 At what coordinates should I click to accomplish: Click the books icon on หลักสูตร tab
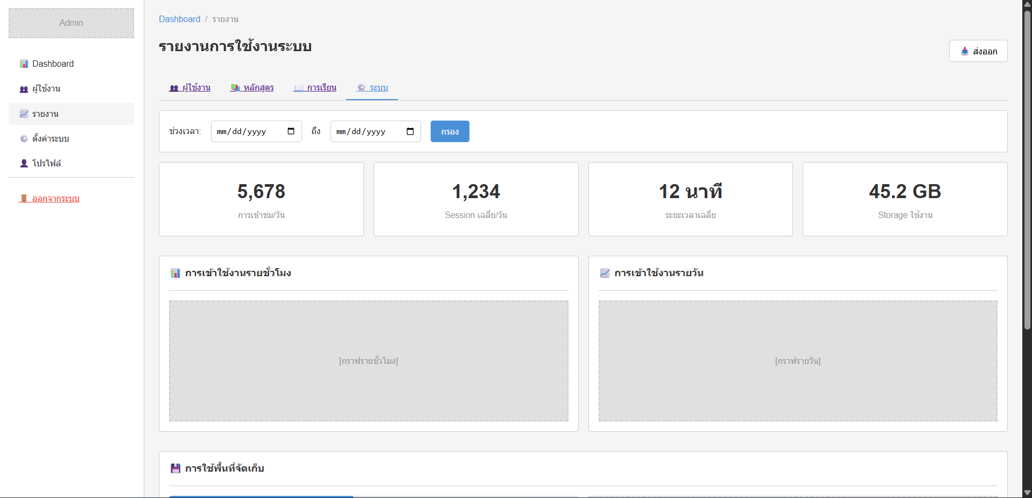pyautogui.click(x=235, y=88)
